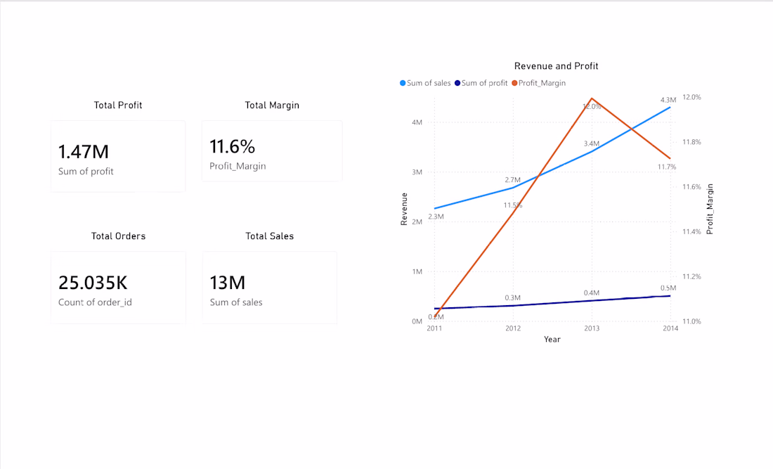Click the Revenue and Profit chart title
This screenshot has height=469, width=773.
[556, 66]
